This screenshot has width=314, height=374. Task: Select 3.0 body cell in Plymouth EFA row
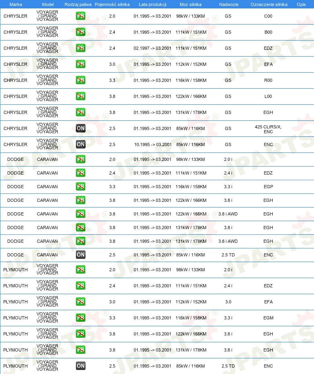[228, 301]
